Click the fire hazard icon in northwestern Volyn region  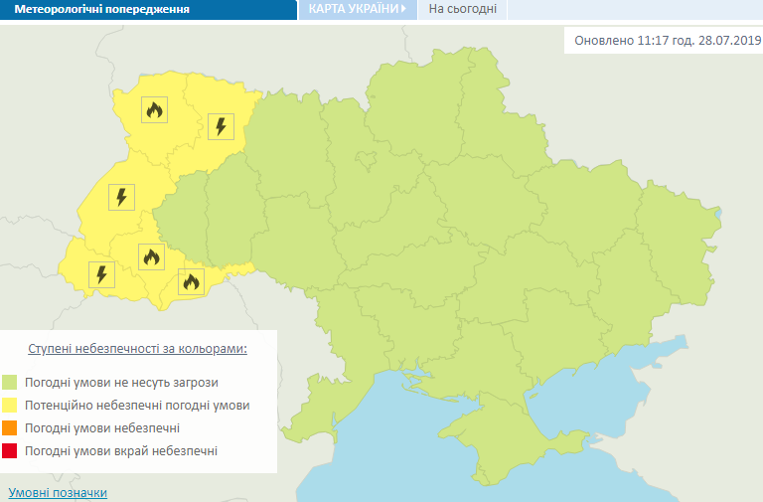(154, 109)
